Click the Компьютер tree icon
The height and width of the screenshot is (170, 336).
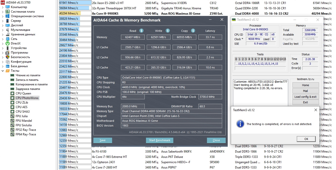coord(8,7)
